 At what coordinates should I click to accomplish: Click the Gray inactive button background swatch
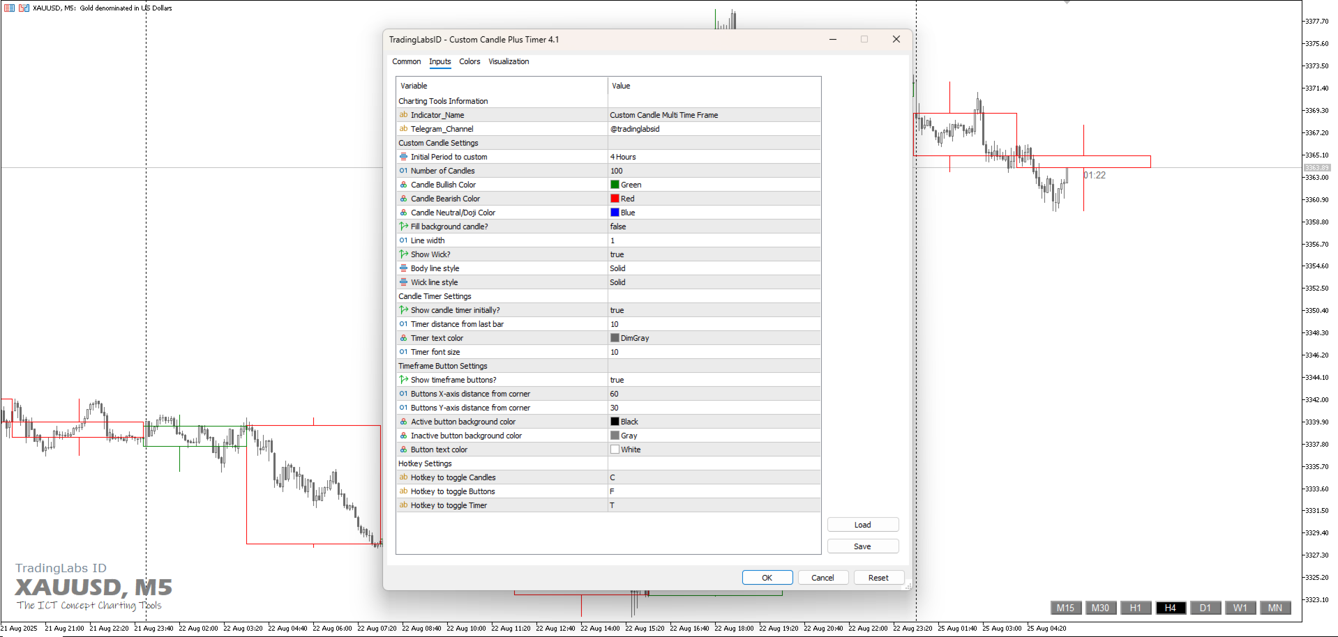pyautogui.click(x=615, y=436)
